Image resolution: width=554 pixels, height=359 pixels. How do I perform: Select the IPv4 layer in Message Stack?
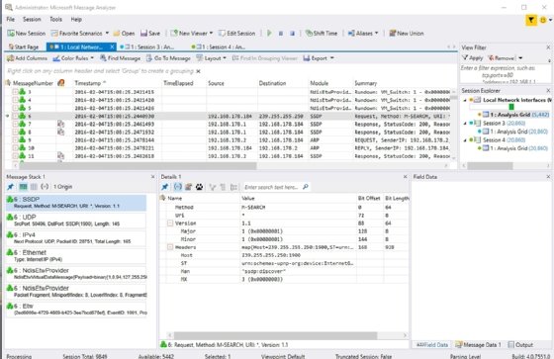click(x=76, y=237)
